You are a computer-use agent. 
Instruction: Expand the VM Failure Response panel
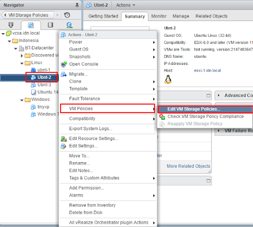[x=219, y=131]
